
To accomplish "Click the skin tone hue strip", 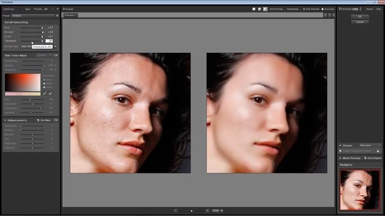I will click(23, 94).
